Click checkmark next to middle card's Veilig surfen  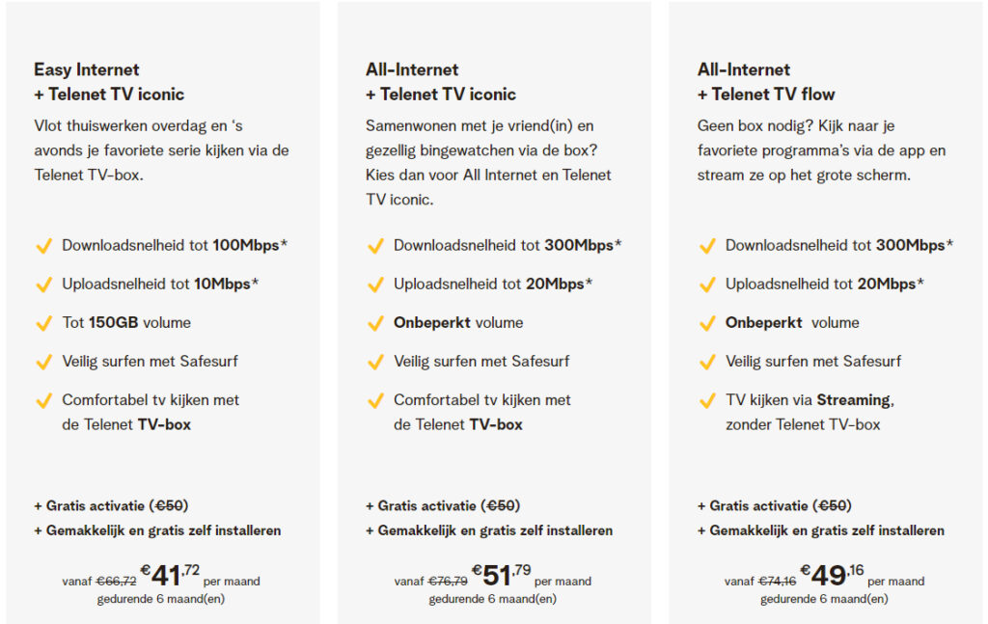coord(375,362)
